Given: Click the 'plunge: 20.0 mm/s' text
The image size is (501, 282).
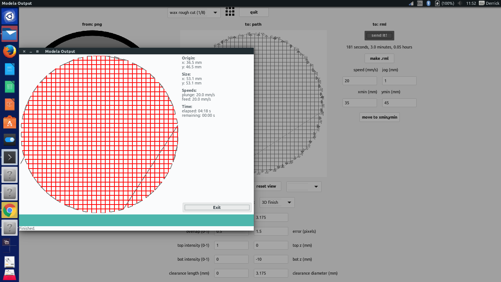Looking at the screenshot, I should (x=198, y=95).
